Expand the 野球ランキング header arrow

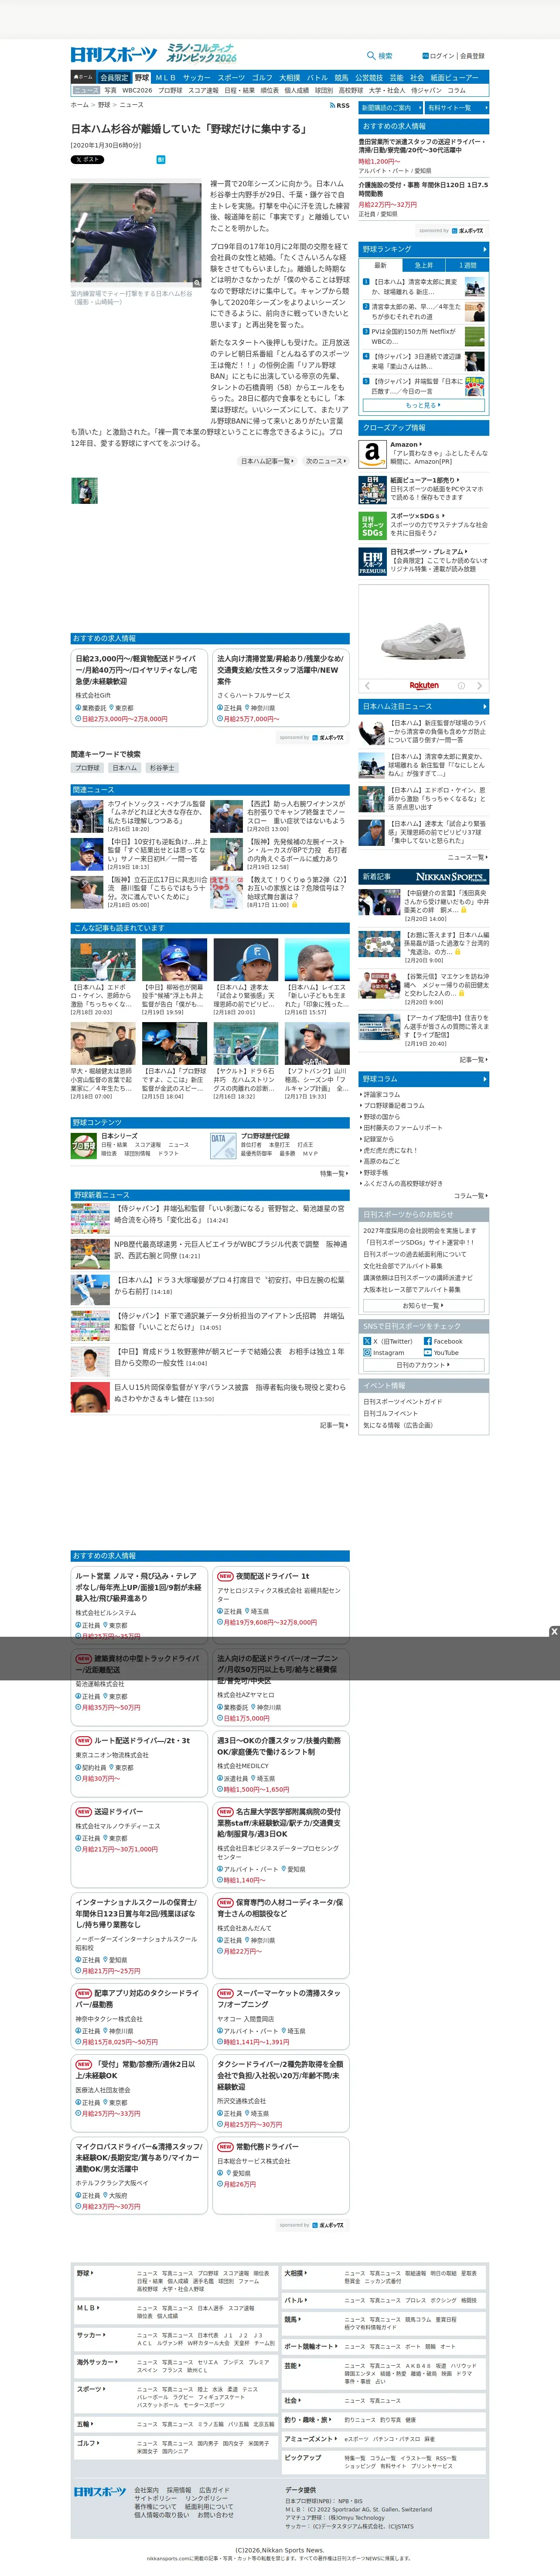(x=484, y=249)
